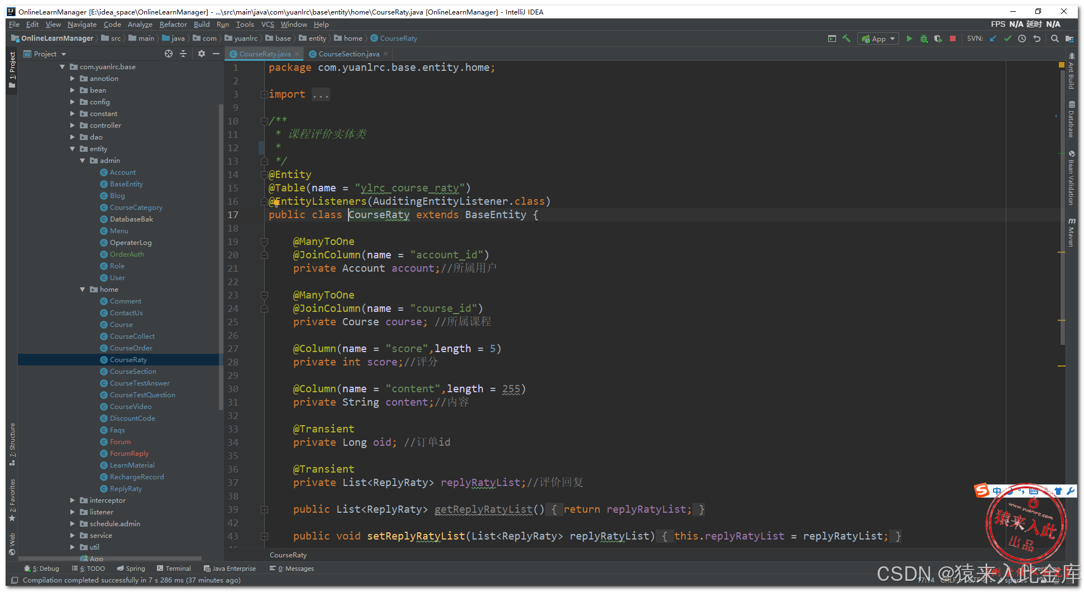Open Project Structure icon in the toolbar
1084x592 pixels.
click(x=1069, y=38)
